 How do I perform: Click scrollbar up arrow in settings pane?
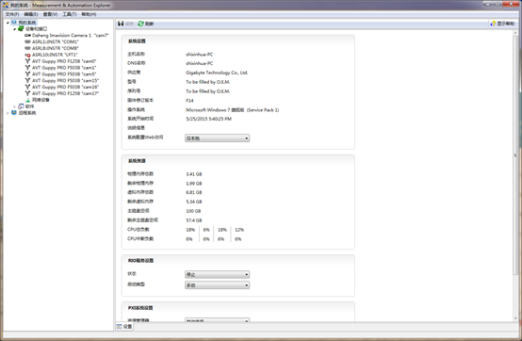click(515, 33)
